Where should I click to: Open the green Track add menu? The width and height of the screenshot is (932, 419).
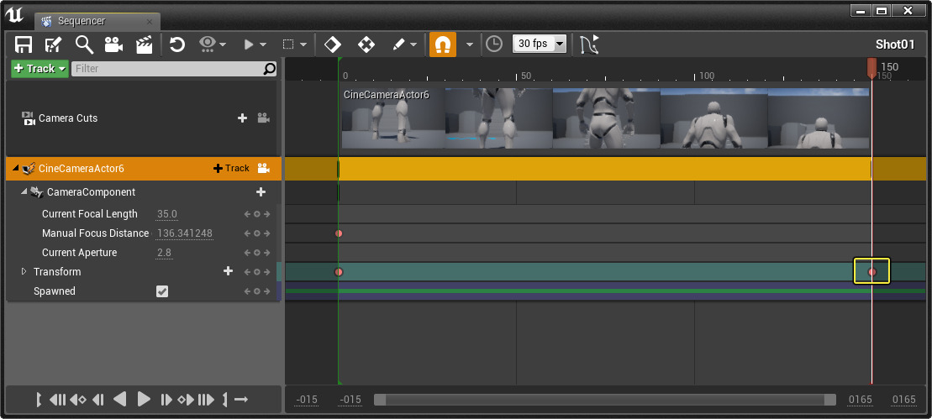(x=39, y=69)
